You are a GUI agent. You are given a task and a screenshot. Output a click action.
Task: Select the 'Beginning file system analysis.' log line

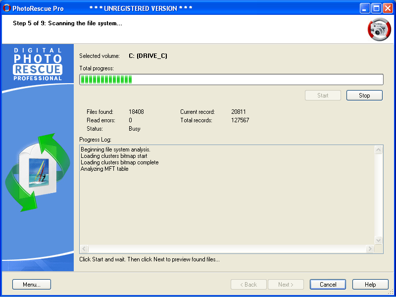(115, 149)
